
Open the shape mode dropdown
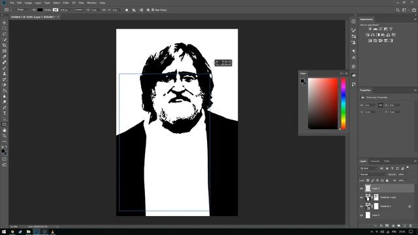(23, 10)
